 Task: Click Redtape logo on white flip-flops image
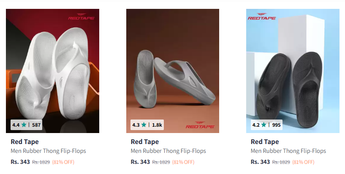pyautogui.click(x=81, y=17)
